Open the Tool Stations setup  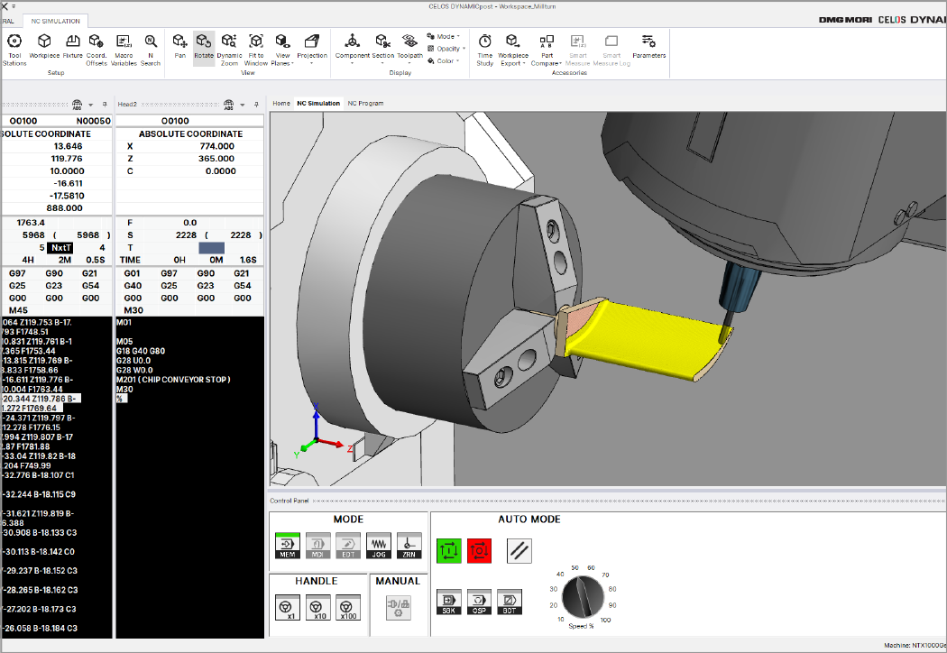click(x=14, y=46)
